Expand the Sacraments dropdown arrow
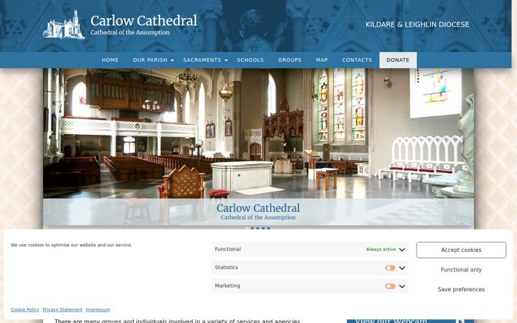This screenshot has width=517, height=323. [x=226, y=60]
